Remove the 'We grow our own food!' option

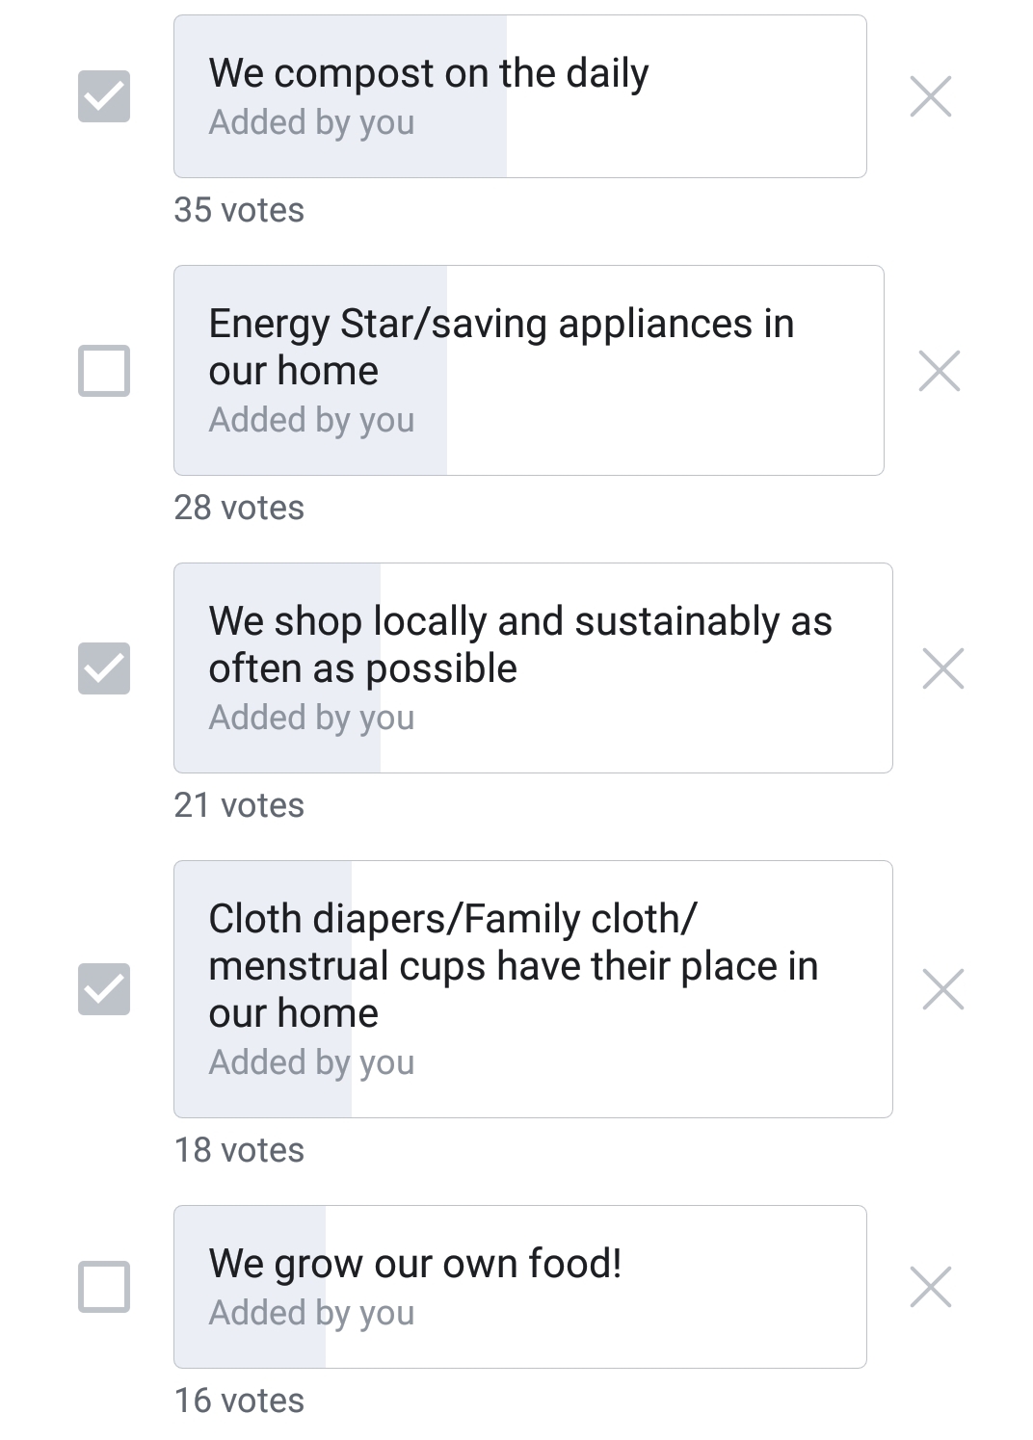[930, 1287]
